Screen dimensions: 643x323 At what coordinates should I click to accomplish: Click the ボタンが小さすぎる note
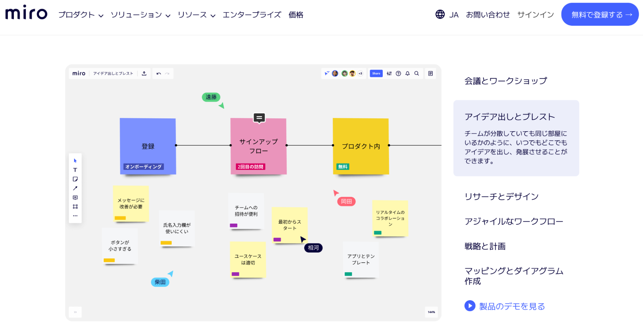(x=120, y=246)
